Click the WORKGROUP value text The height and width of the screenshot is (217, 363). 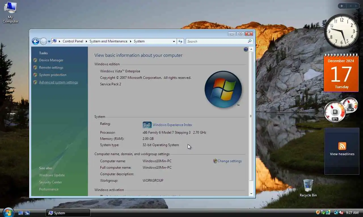click(153, 181)
